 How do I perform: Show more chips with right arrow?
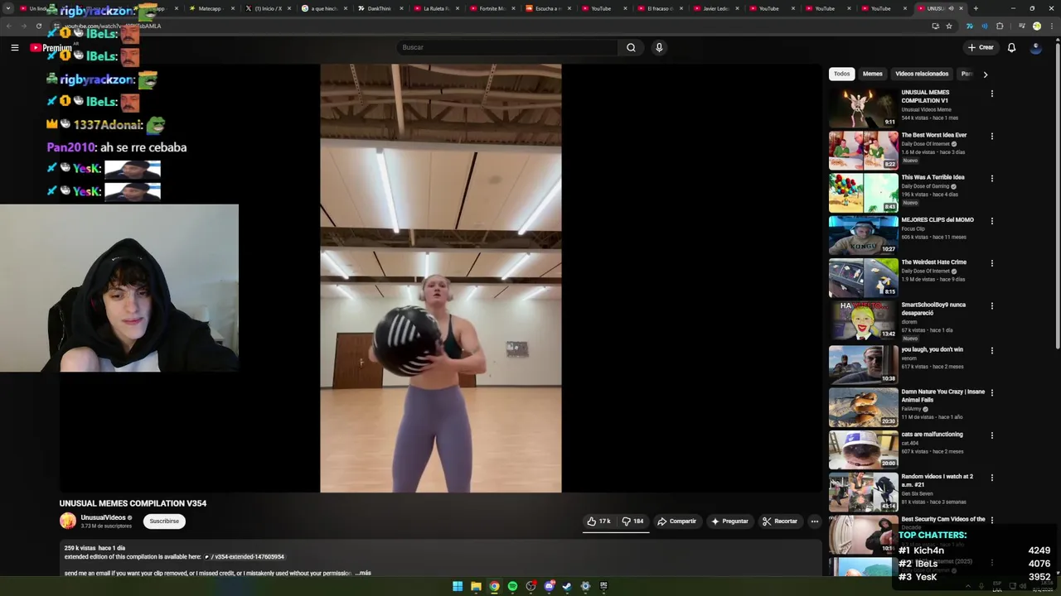985,74
